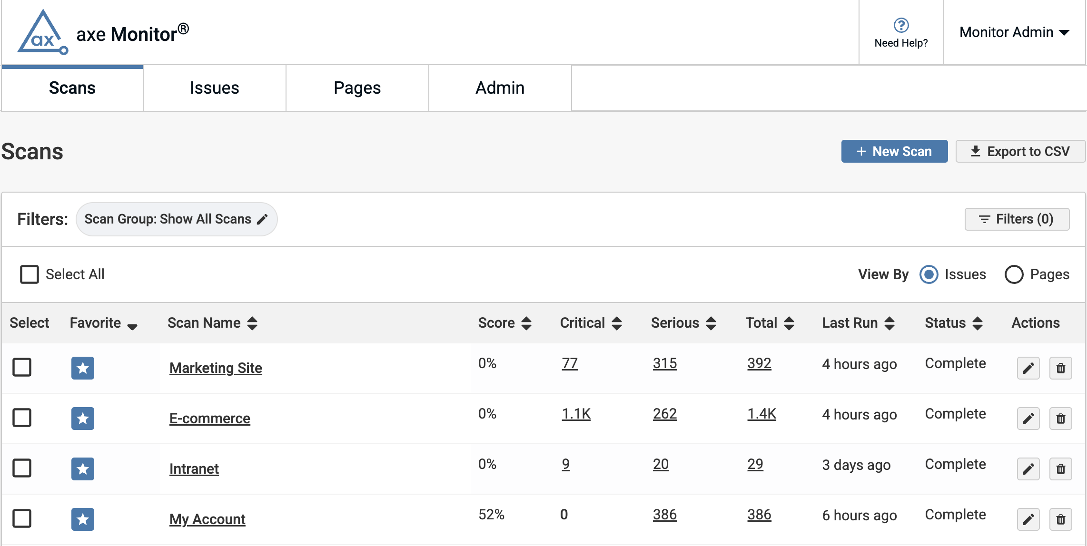1087x546 pixels.
Task: Delete the Intranet scan with trash icon
Action: [x=1060, y=469]
